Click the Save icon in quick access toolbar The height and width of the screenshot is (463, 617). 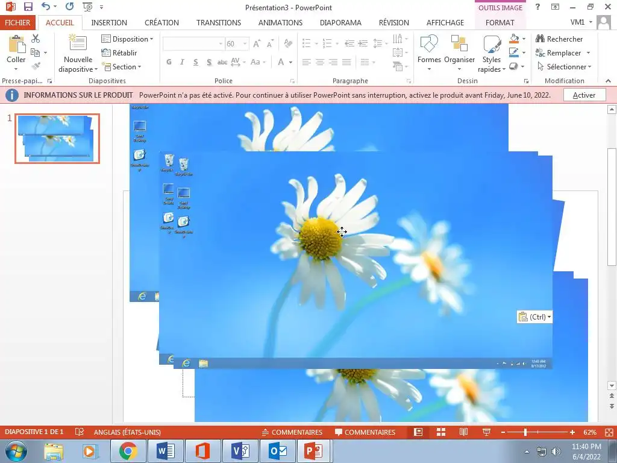click(x=28, y=7)
